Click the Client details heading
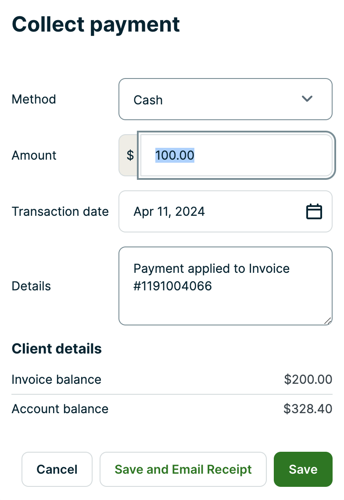This screenshot has width=344, height=500. [57, 348]
